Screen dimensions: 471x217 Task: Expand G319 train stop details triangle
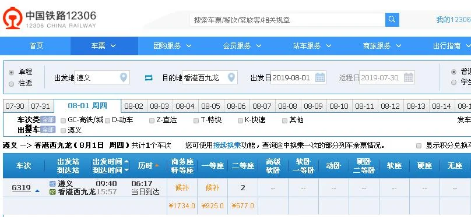coord(37,190)
